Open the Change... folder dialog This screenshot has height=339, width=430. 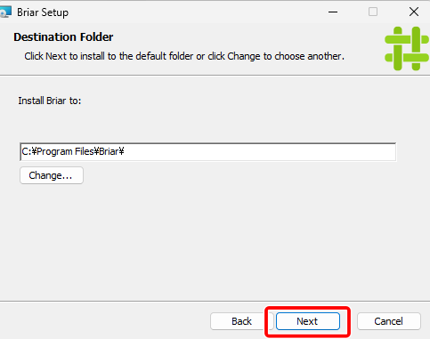[x=52, y=175]
